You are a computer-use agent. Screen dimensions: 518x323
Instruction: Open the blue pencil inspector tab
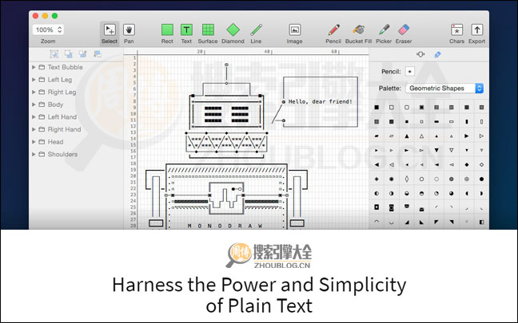click(437, 54)
